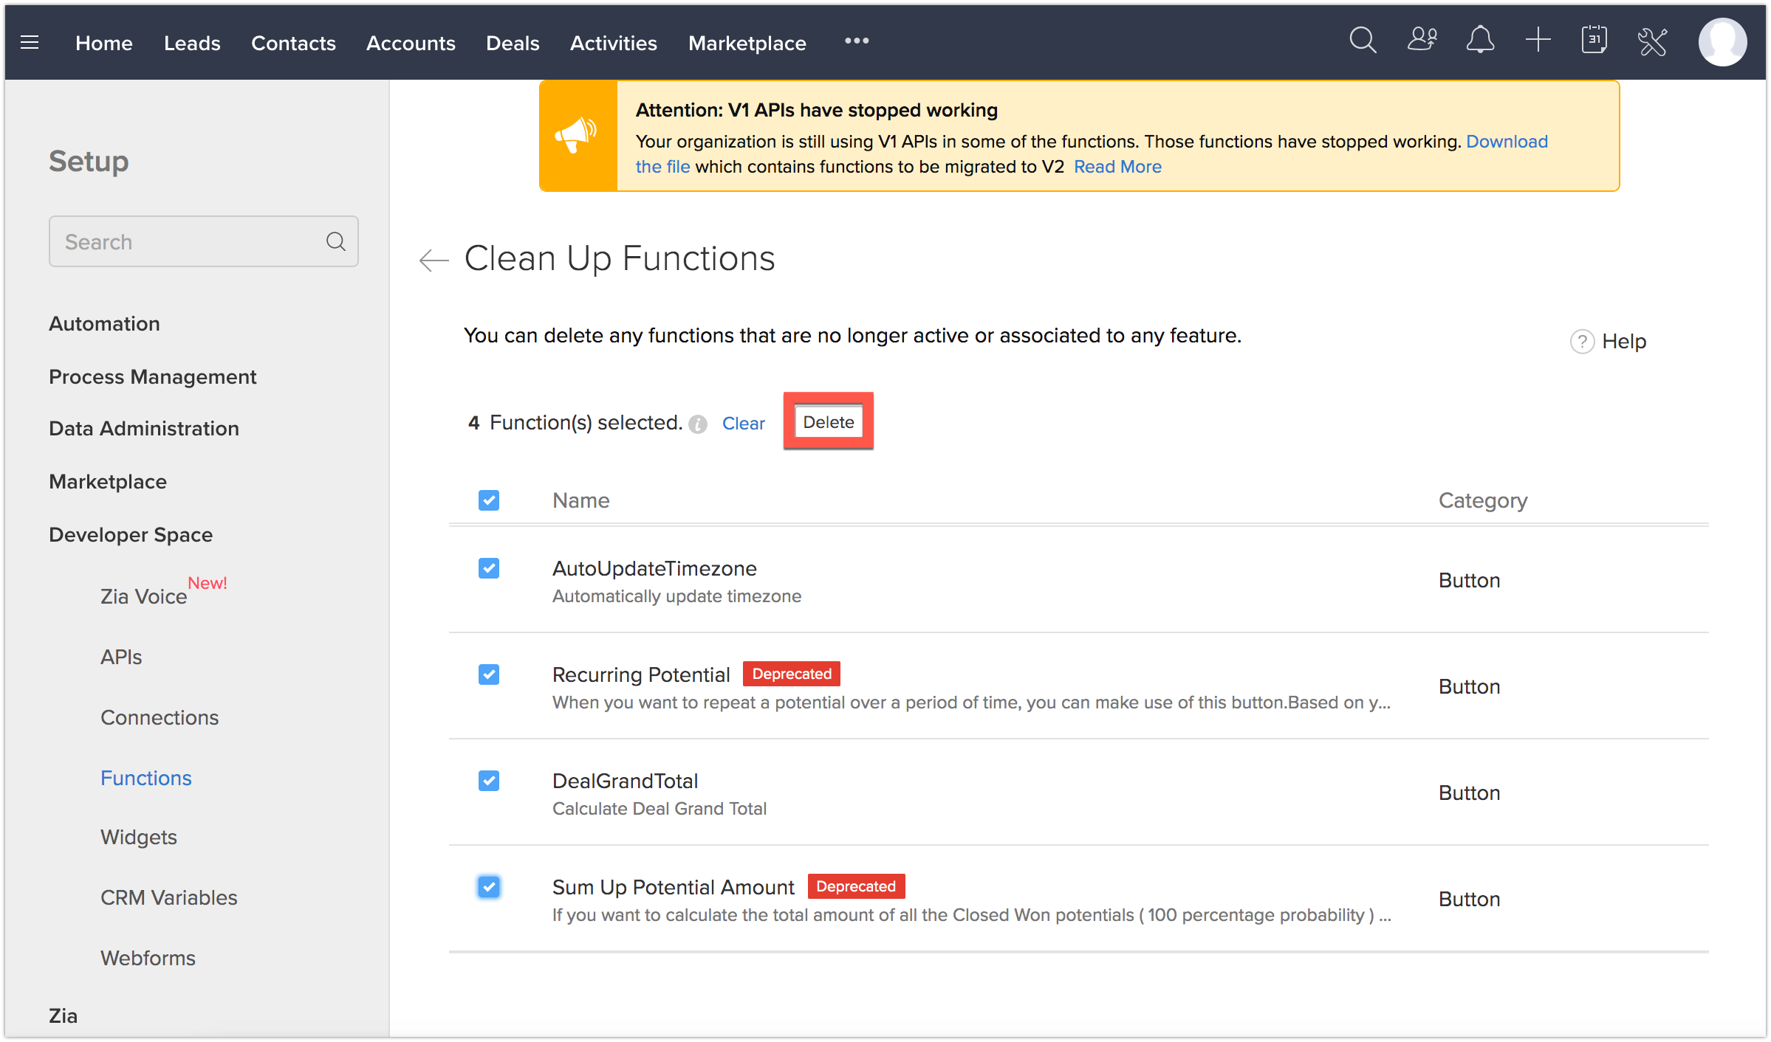1771x1042 pixels.
Task: Open APIs in Developer Space
Action: click(x=121, y=657)
